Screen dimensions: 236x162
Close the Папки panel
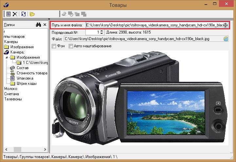click(x=45, y=25)
